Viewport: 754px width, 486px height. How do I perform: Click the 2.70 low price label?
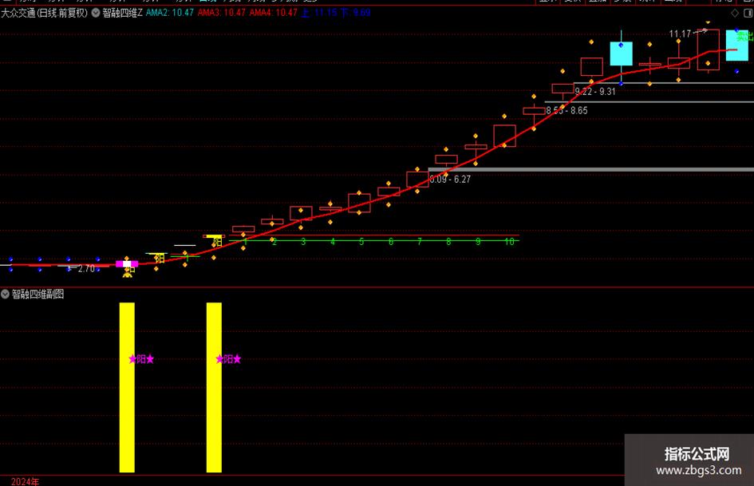(86, 268)
